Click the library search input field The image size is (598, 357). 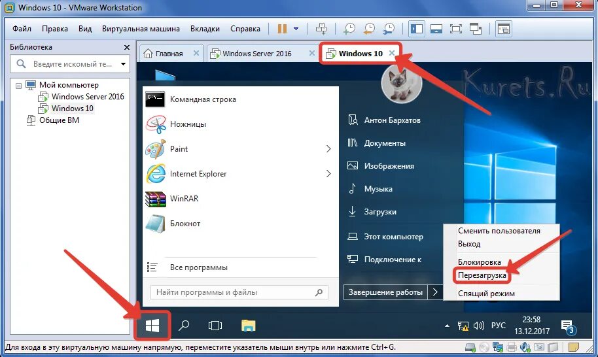(70, 64)
